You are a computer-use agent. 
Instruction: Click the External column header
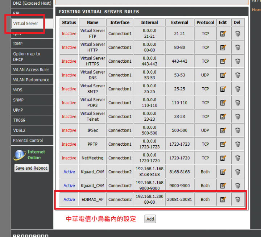(179, 22)
